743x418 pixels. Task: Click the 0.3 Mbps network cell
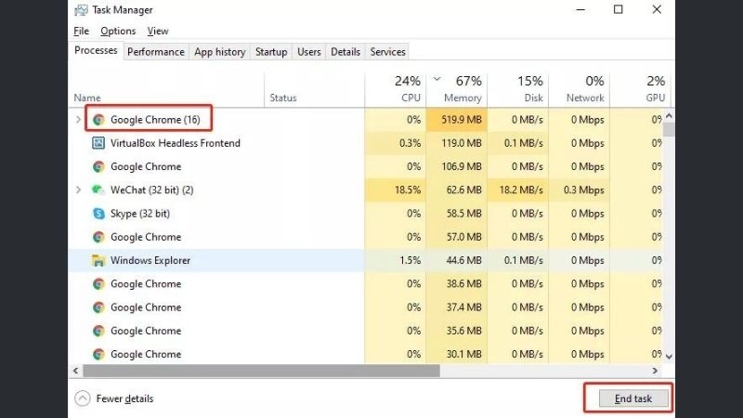click(579, 189)
